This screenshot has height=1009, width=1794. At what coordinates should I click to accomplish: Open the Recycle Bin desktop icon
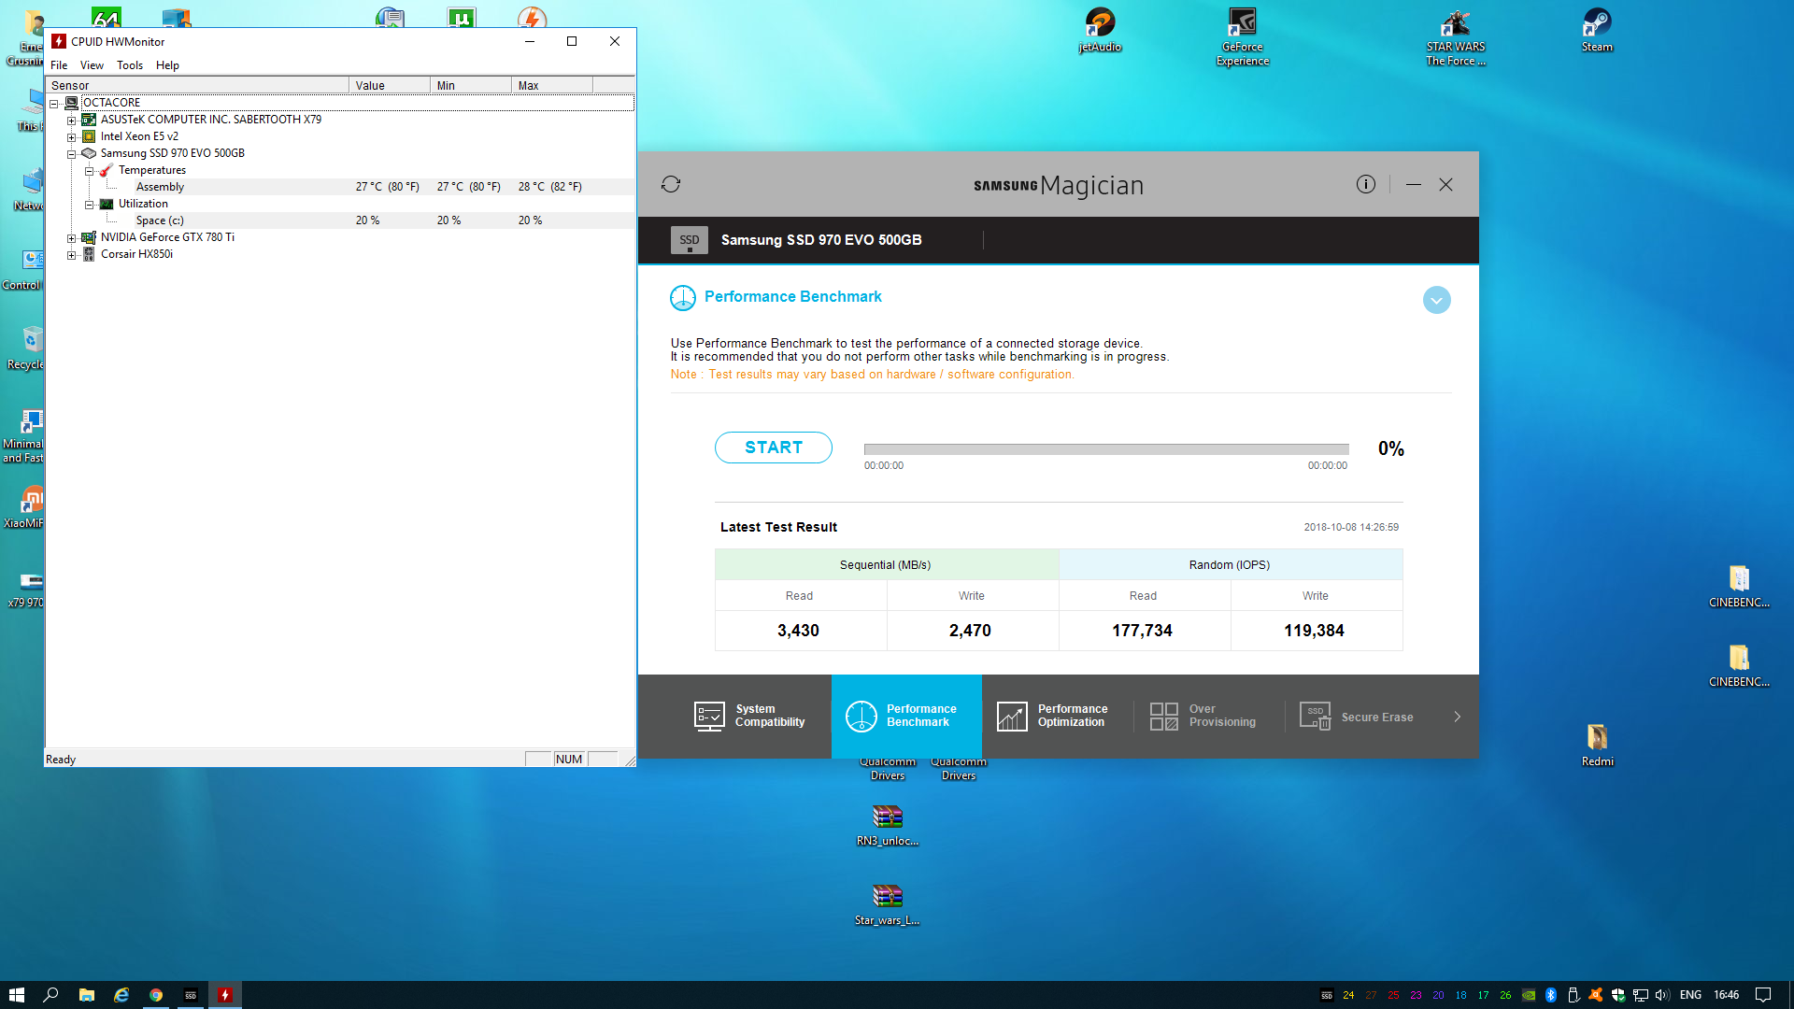25,348
